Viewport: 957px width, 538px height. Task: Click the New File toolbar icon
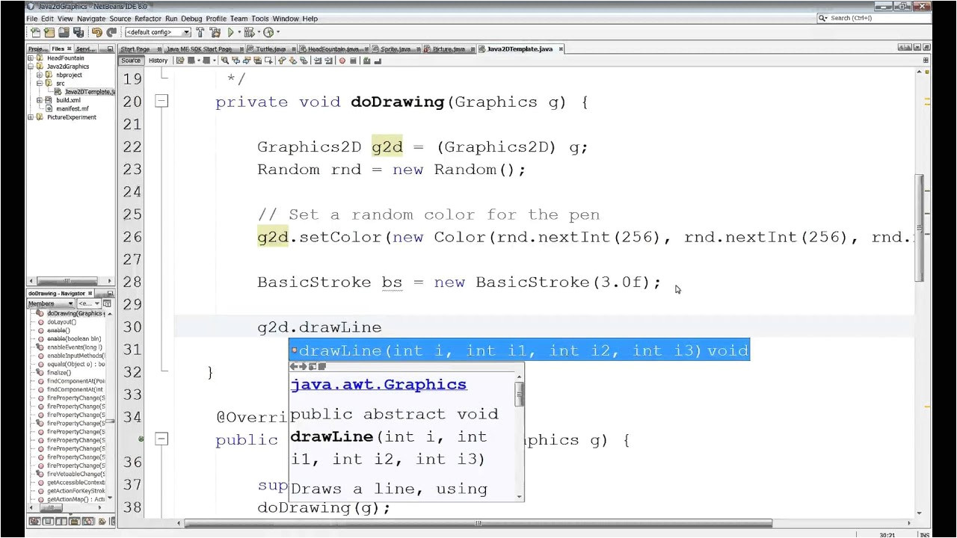point(35,32)
